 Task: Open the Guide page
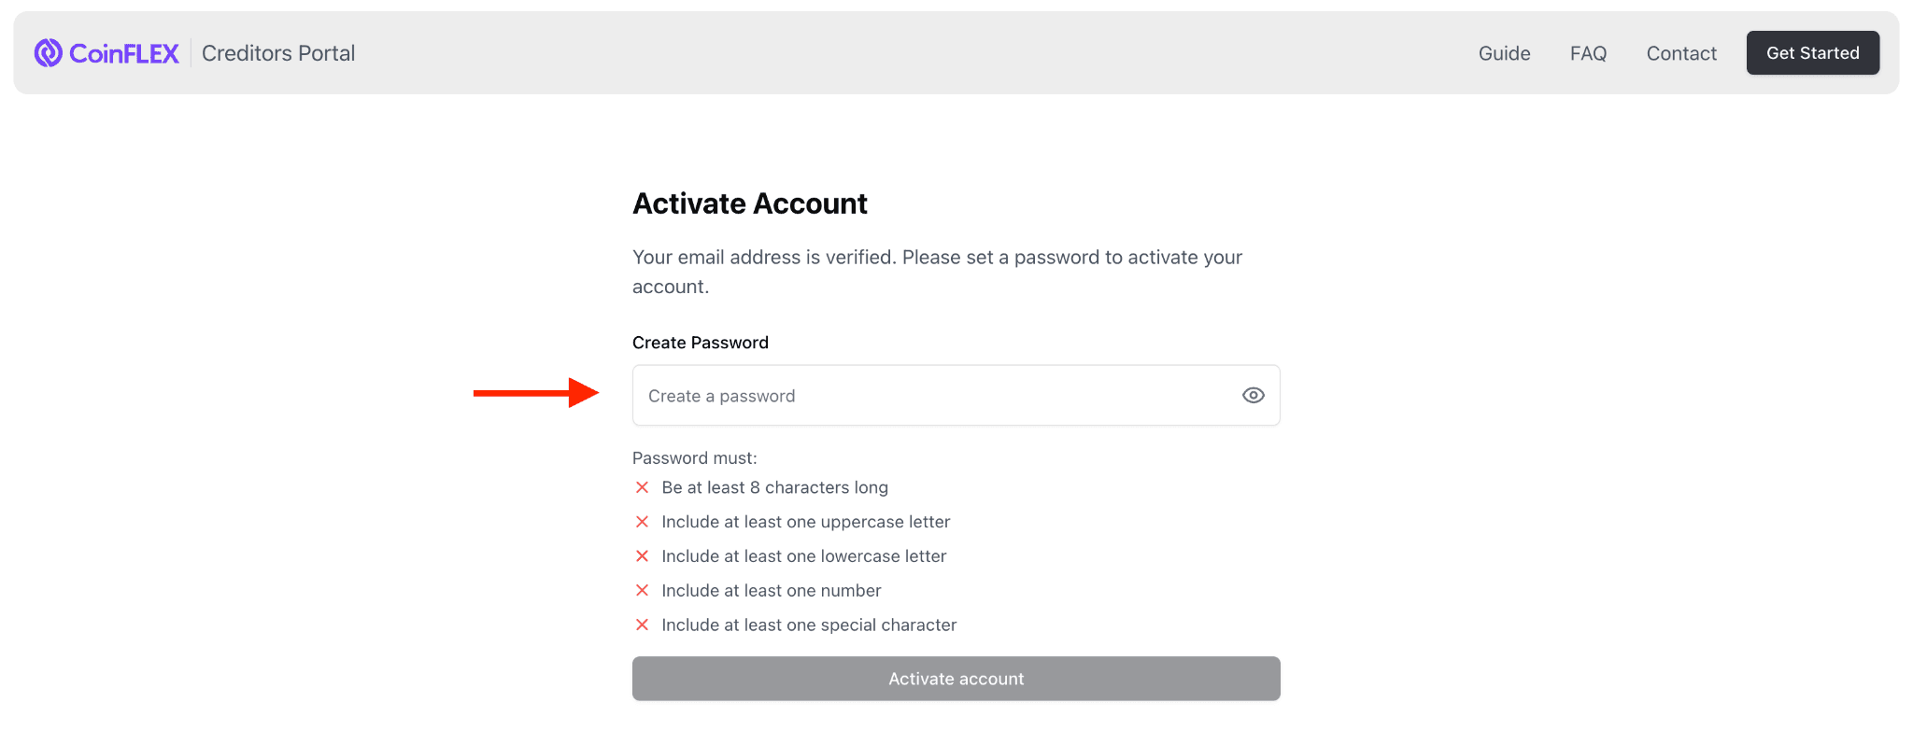1504,53
